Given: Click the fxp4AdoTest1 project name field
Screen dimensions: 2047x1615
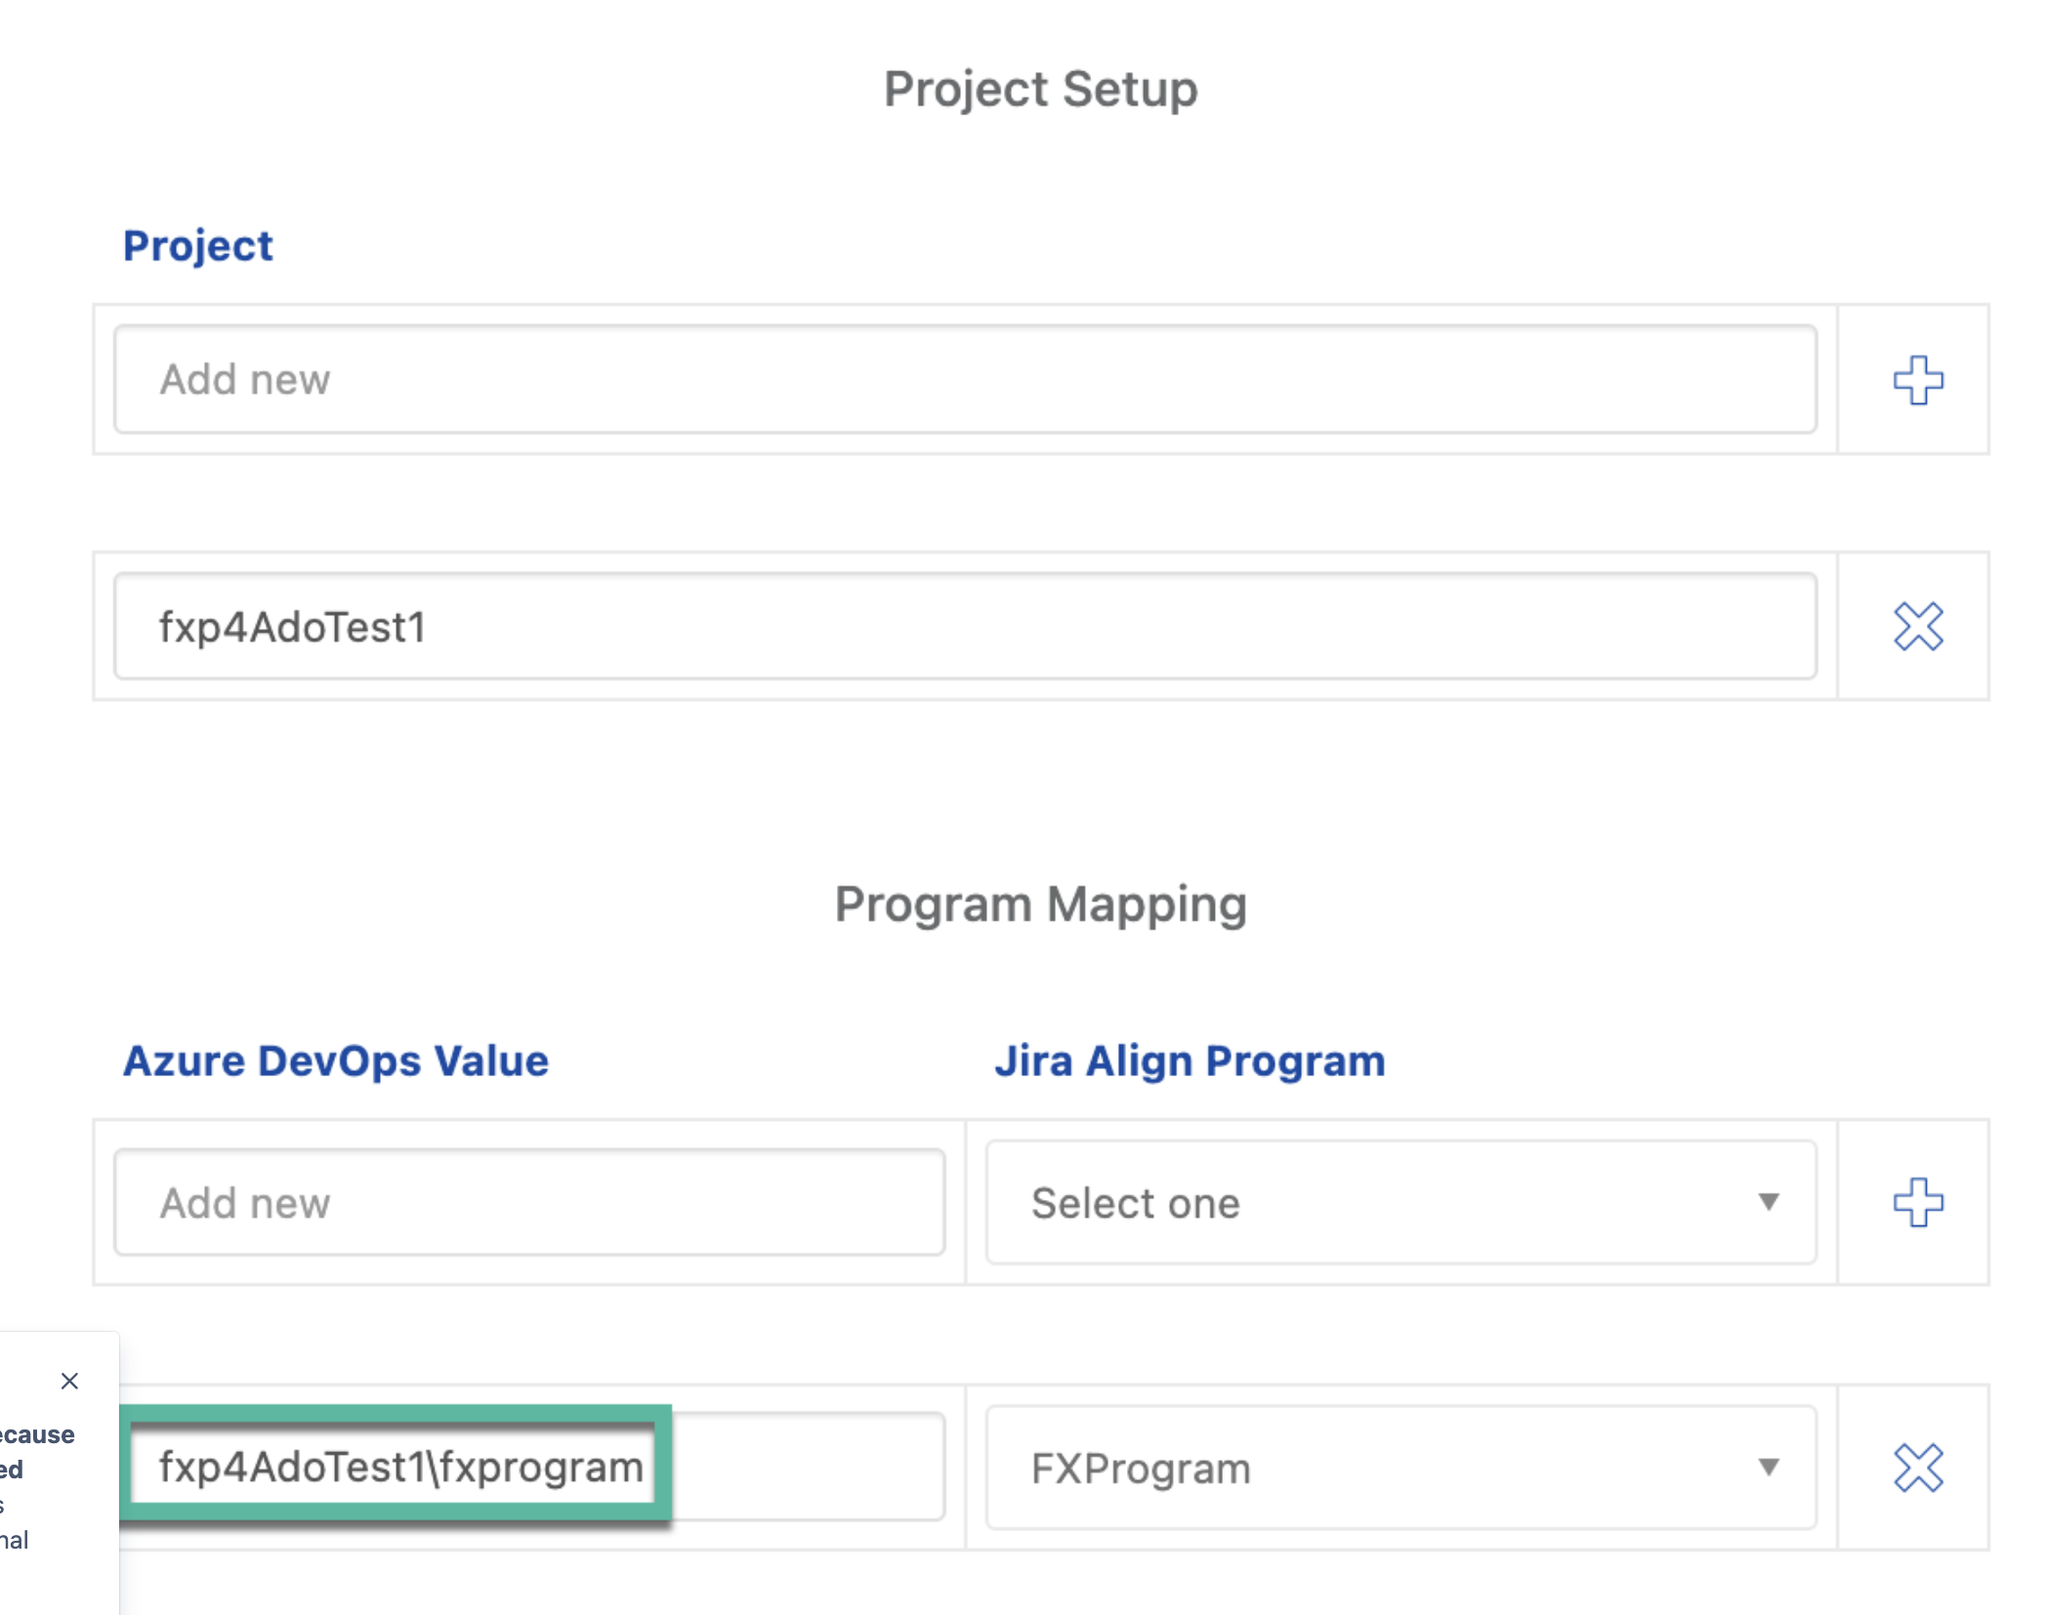Looking at the screenshot, I should 964,627.
